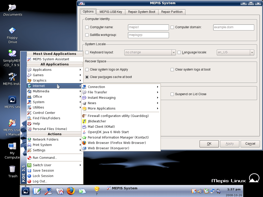Enable the Computer domain checkbox

(172, 27)
